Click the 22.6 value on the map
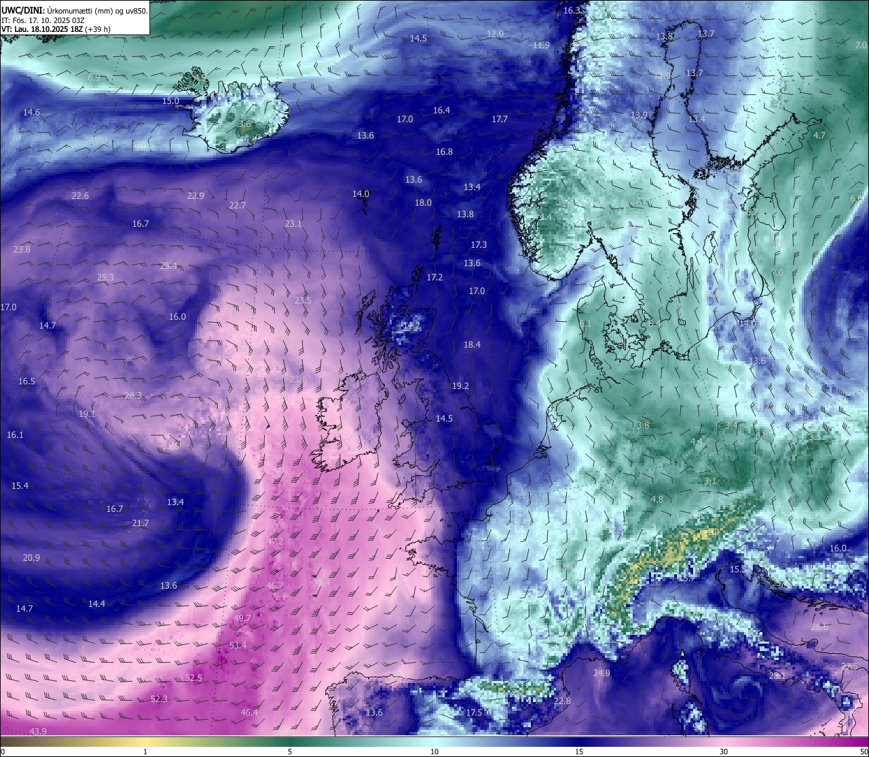869x757 pixels. 80,196
